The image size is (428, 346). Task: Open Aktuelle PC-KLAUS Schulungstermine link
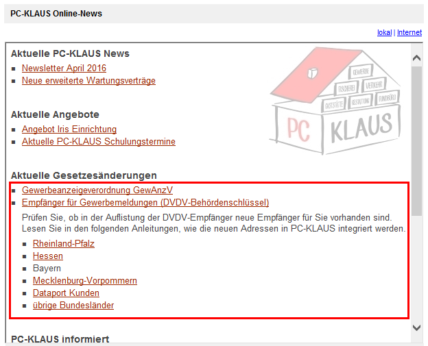tap(98, 142)
